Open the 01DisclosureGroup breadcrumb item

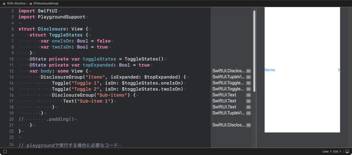pos(46,4)
